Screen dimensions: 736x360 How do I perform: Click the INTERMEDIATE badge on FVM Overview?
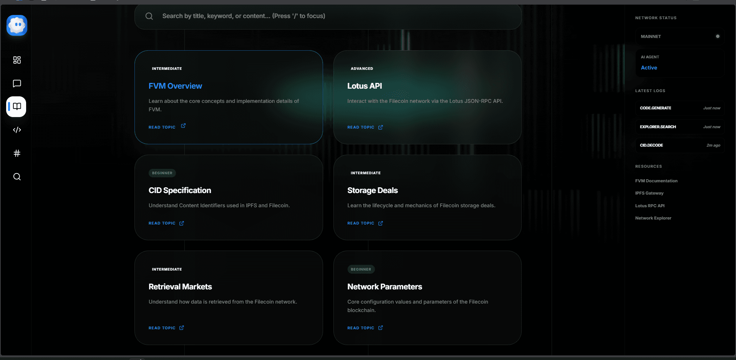coord(167,69)
